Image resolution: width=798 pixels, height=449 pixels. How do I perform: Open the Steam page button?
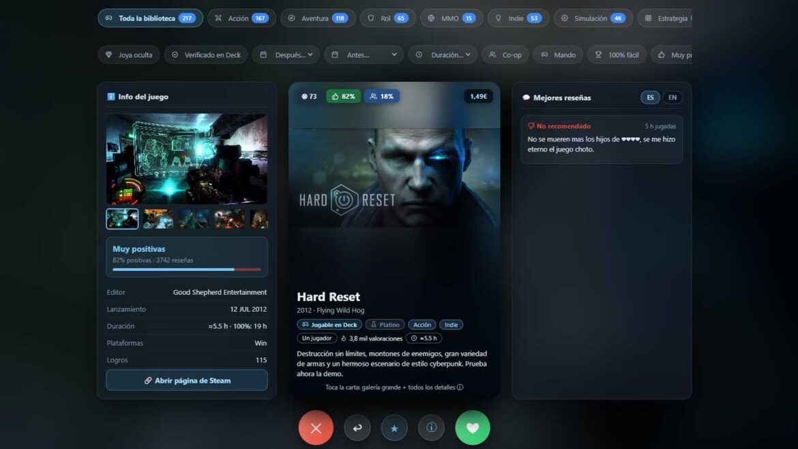[x=187, y=380]
